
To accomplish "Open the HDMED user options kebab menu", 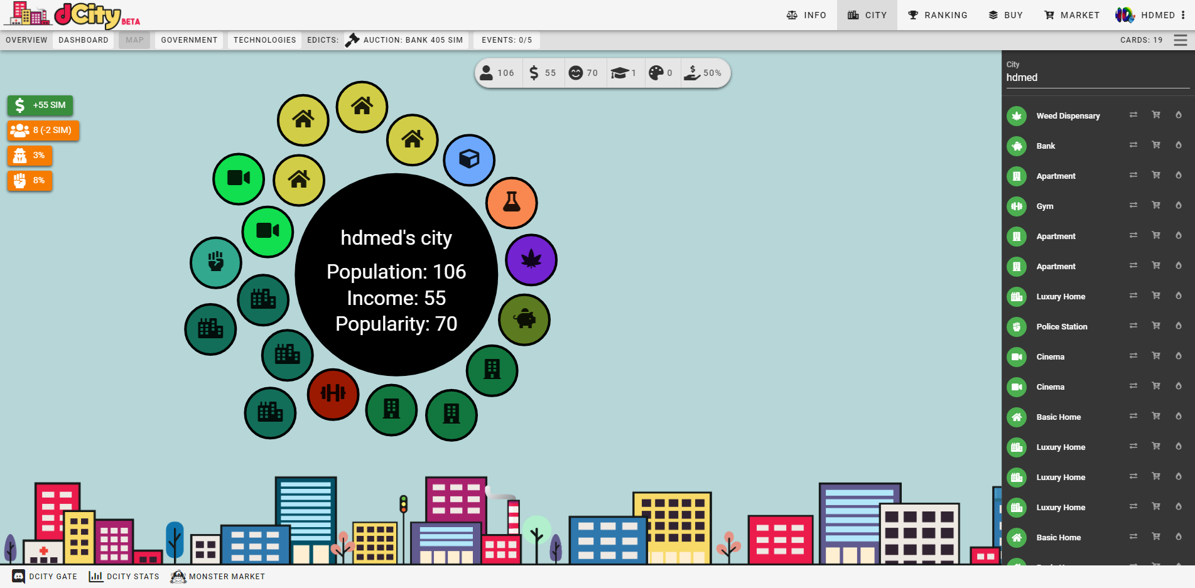I will [x=1183, y=15].
